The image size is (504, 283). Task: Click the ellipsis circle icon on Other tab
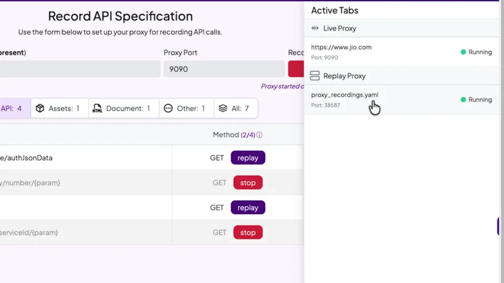[x=168, y=109]
